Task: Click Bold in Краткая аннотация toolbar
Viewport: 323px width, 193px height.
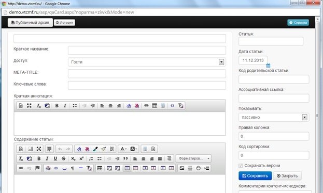Action: pyautogui.click(x=57, y=106)
